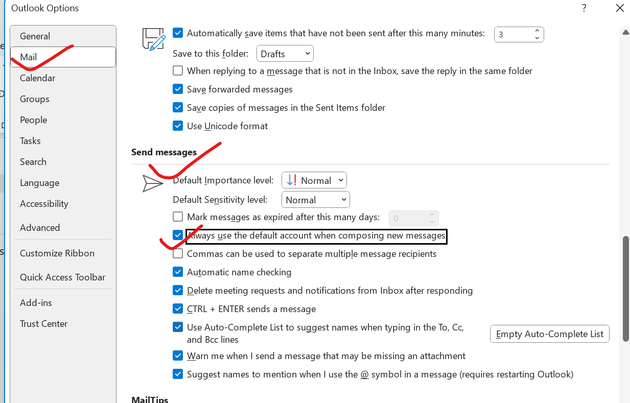This screenshot has height=403, width=630.
Task: Click the vertical scrollbar thumb
Action: point(625,289)
